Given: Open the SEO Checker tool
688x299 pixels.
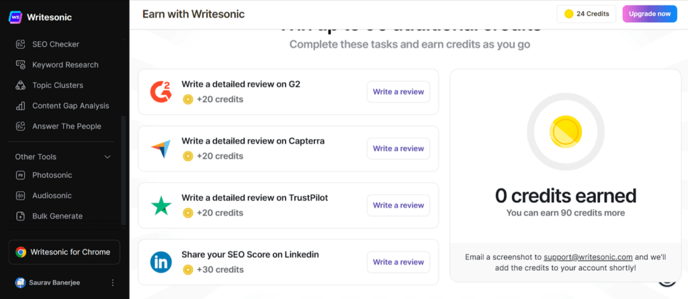Looking at the screenshot, I should pyautogui.click(x=55, y=44).
